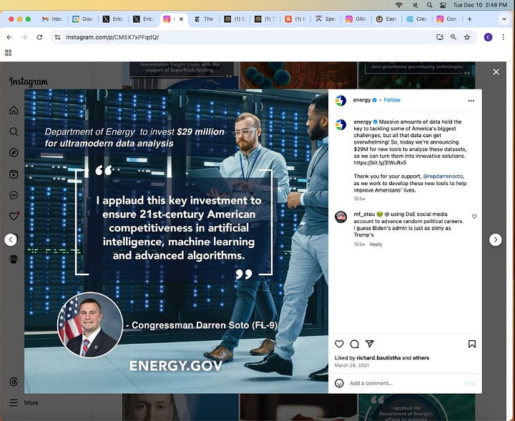Reply to mf_stou's comment
The image size is (515, 421).
[x=376, y=244]
